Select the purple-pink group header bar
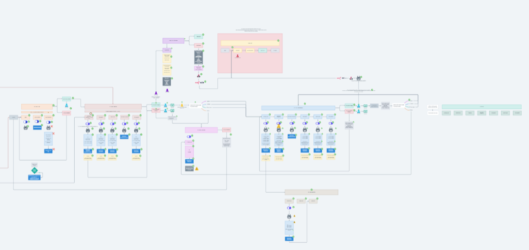 tap(201, 130)
